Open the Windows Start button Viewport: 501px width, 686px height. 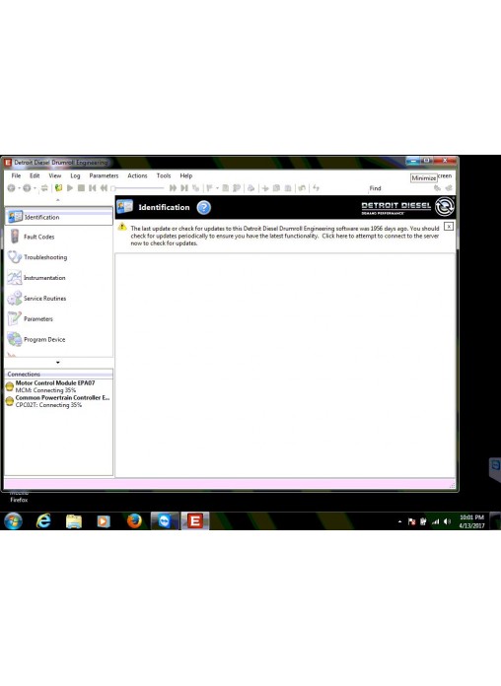coord(13,521)
